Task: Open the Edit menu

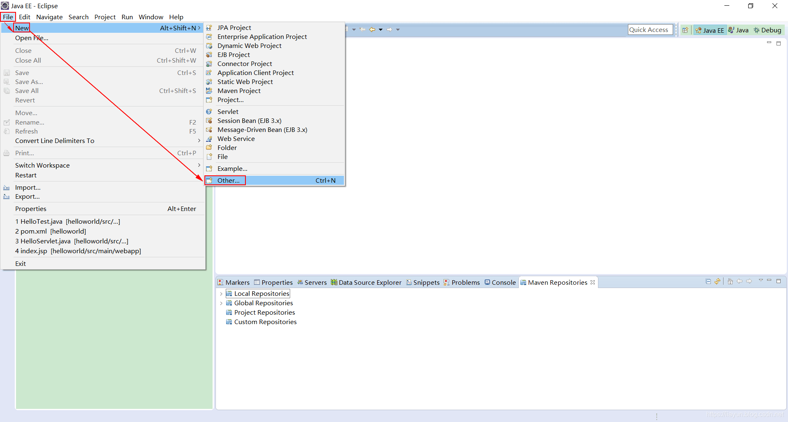Action: 25,17
